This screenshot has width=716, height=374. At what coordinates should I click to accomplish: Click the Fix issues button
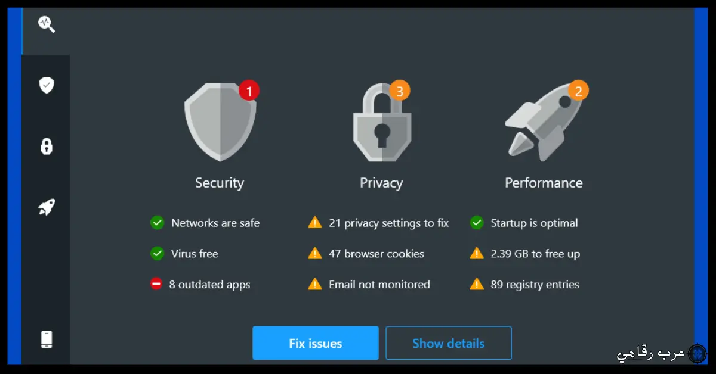coord(315,343)
